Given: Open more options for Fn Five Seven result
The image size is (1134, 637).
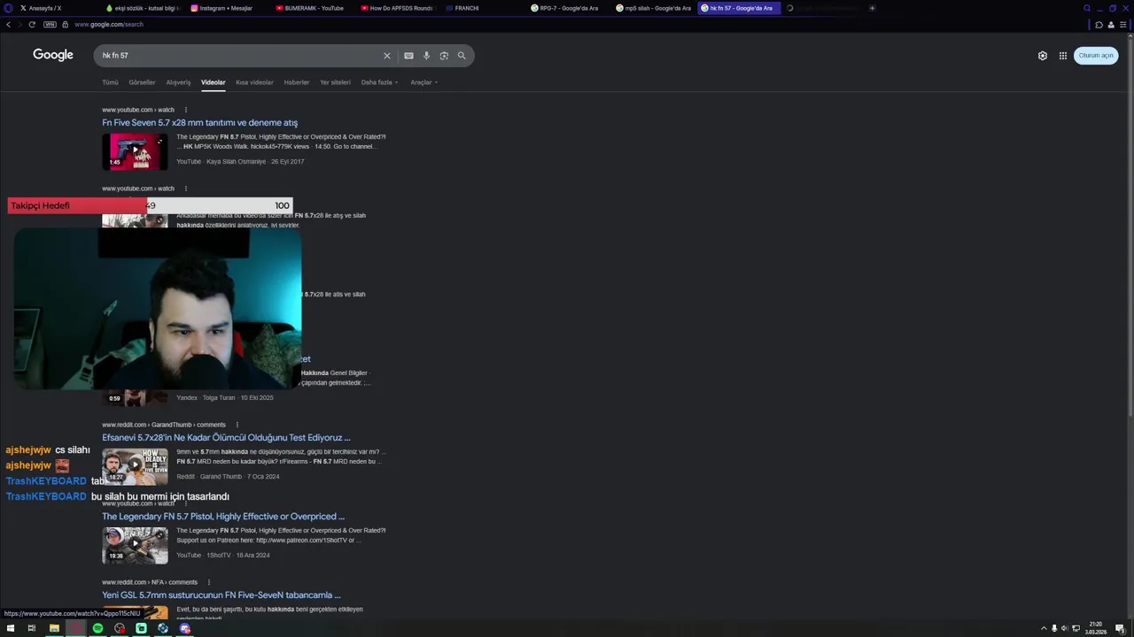Looking at the screenshot, I should coord(185,110).
